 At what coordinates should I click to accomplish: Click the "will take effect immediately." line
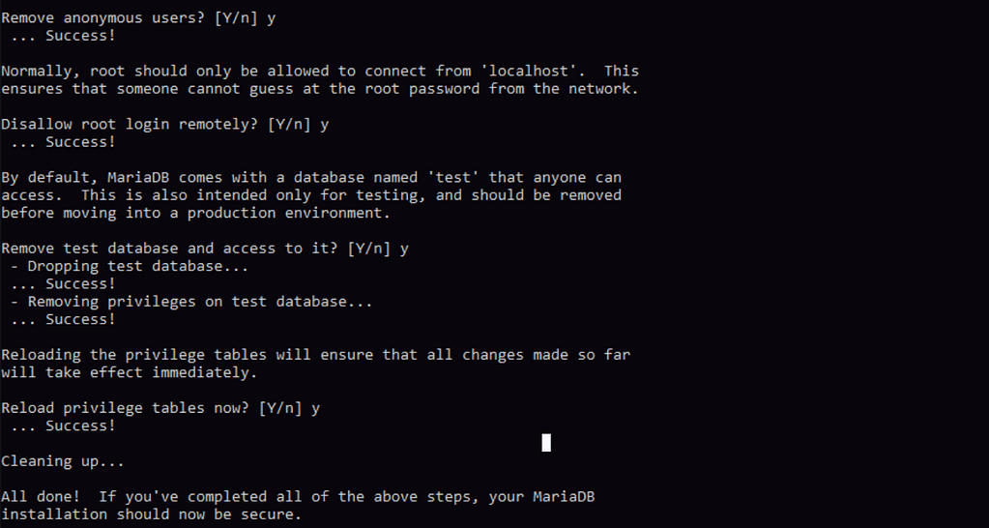tap(130, 372)
